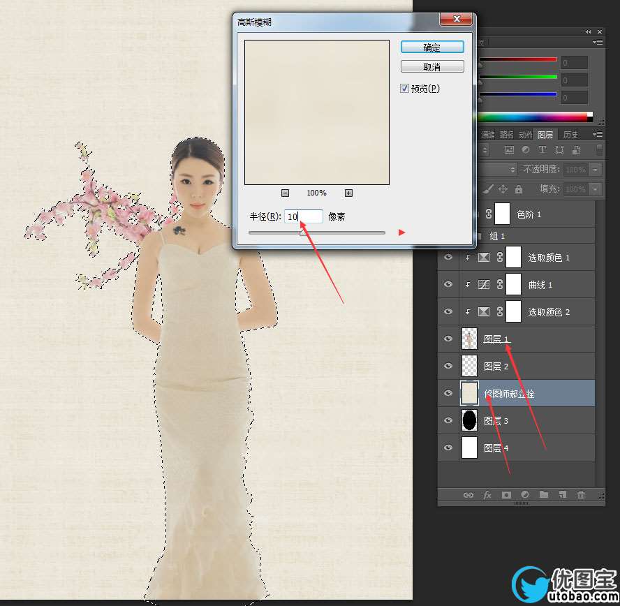Switch to the 路径 paths tab
Screen dimensions: 620x606
coord(506,135)
